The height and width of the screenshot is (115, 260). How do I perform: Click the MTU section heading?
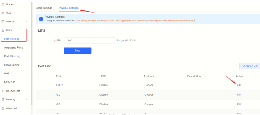pos(41,31)
